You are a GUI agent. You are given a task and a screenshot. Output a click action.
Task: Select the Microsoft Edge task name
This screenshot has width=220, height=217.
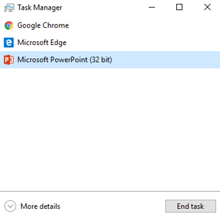[42, 43]
